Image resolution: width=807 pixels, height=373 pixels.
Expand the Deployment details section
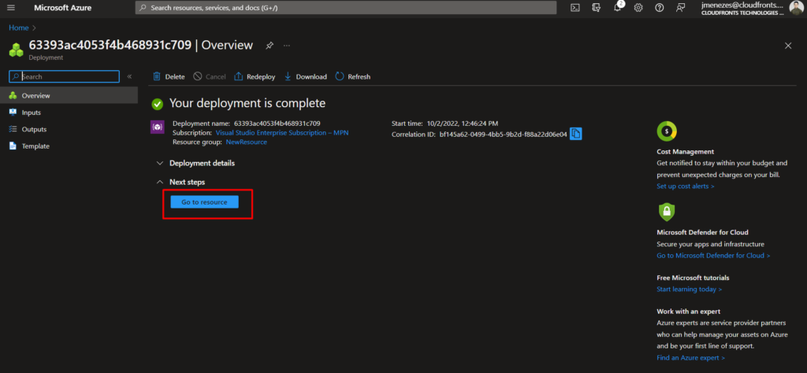tap(195, 164)
